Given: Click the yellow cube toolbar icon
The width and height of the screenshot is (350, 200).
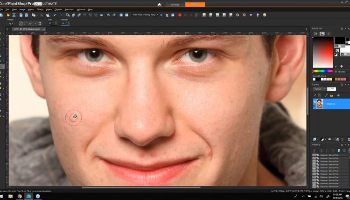Looking at the screenshot, I should [x=264, y=15].
